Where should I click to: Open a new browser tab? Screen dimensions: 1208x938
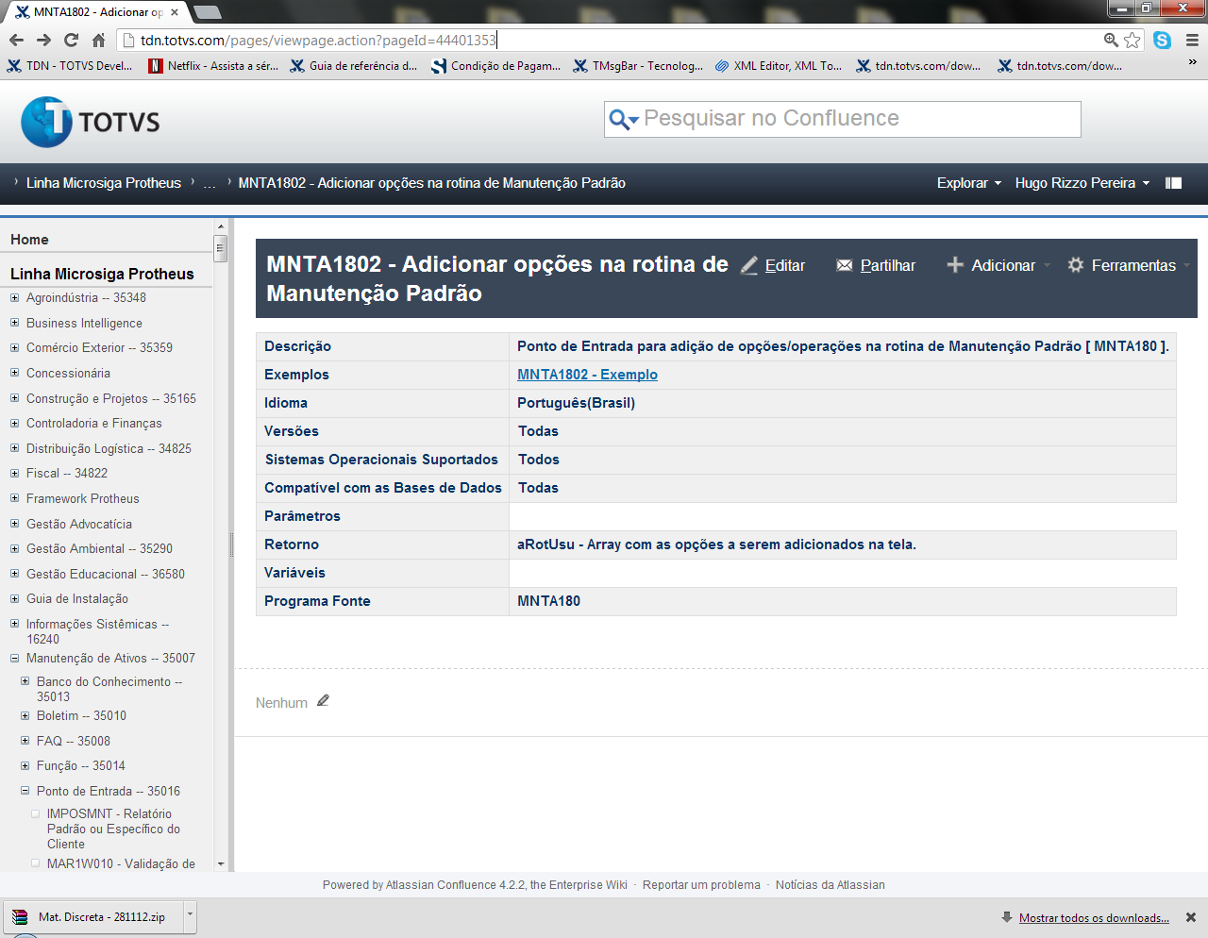point(208,12)
